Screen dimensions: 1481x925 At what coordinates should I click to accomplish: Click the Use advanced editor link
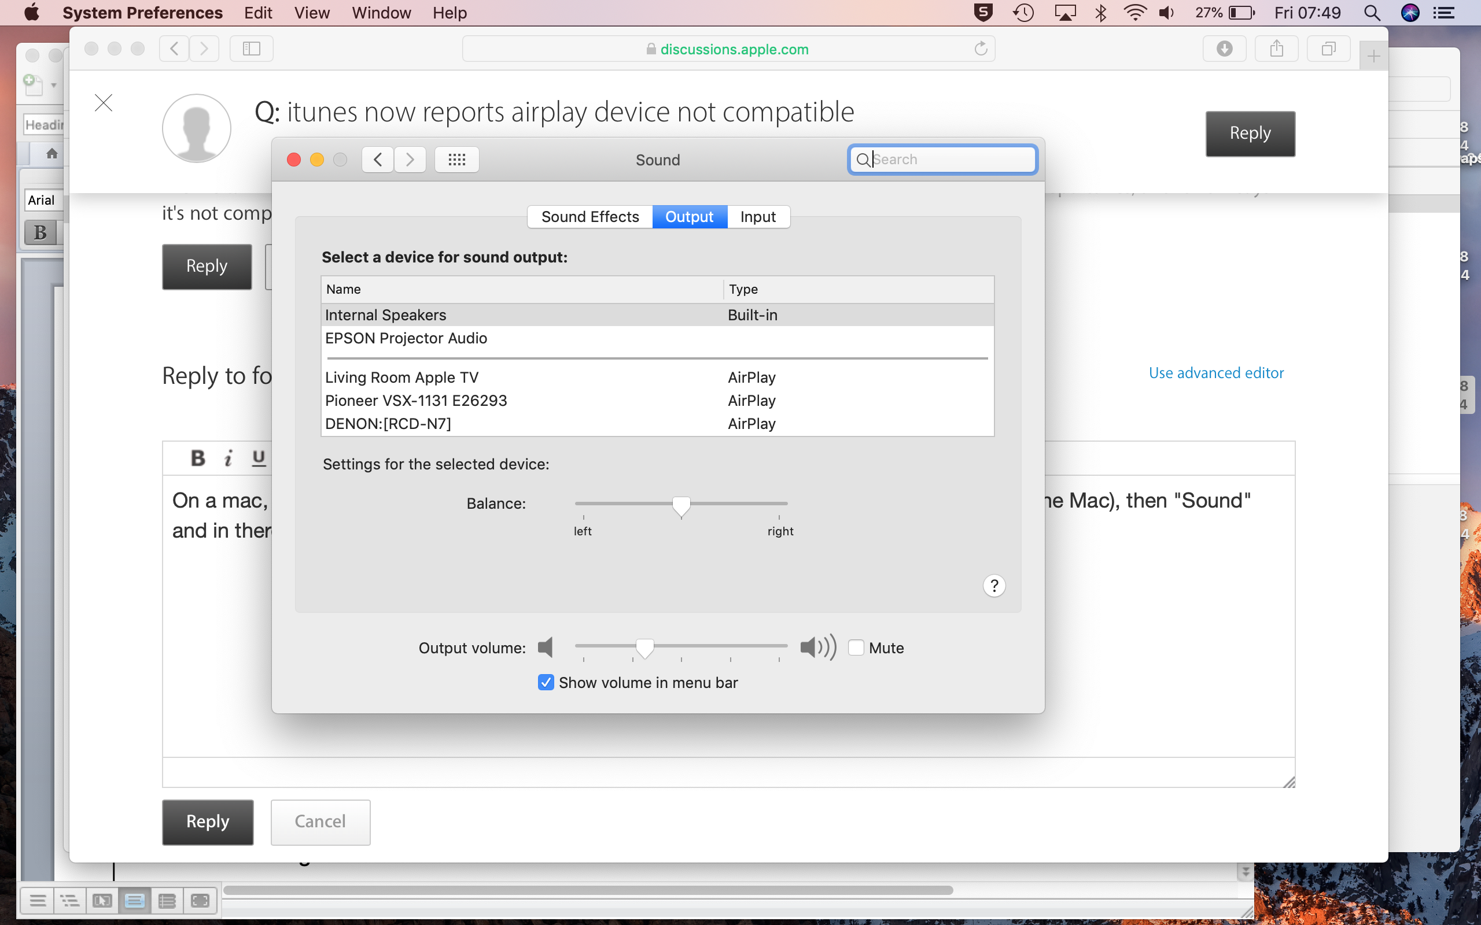[x=1215, y=372]
